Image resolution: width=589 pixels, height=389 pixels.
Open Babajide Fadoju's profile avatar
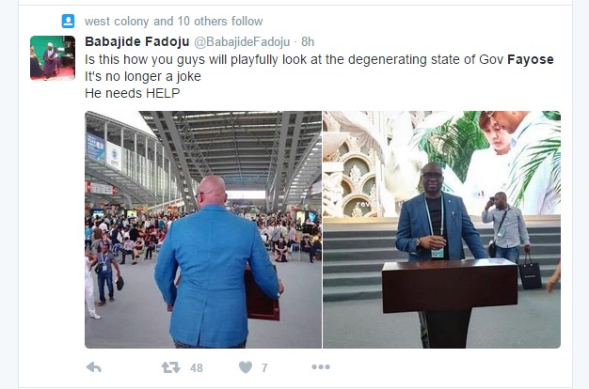pyautogui.click(x=53, y=57)
